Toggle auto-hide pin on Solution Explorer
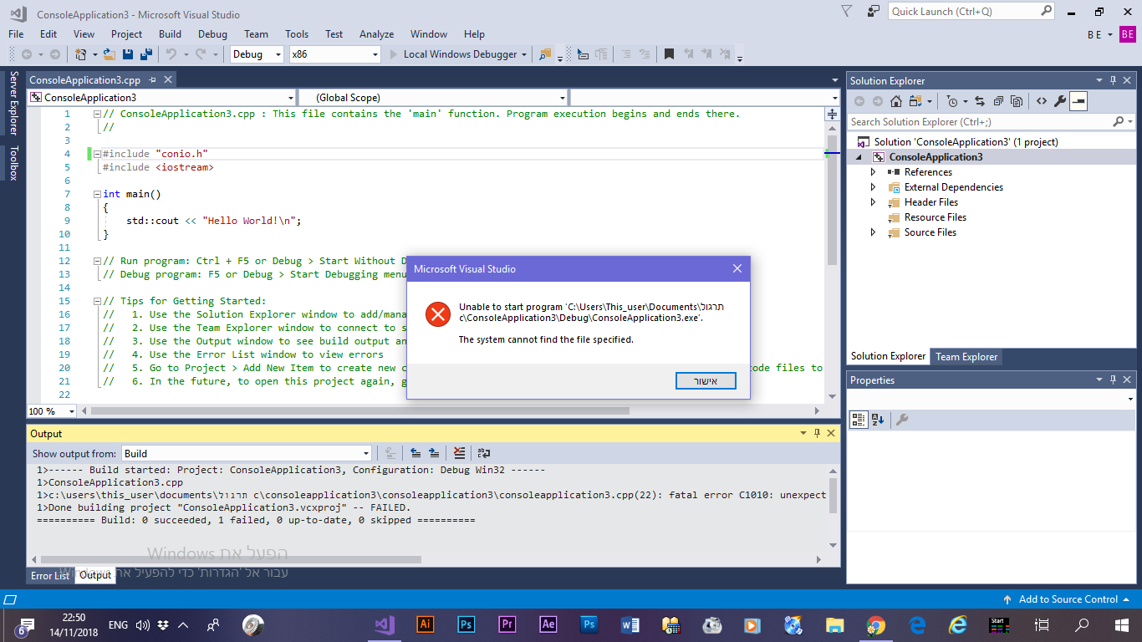 [x=1113, y=80]
